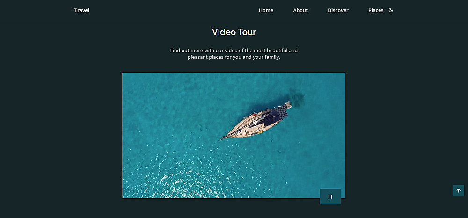This screenshot has height=218, width=468.
Task: Click the scroll-to-top arrow button
Action: 459,190
